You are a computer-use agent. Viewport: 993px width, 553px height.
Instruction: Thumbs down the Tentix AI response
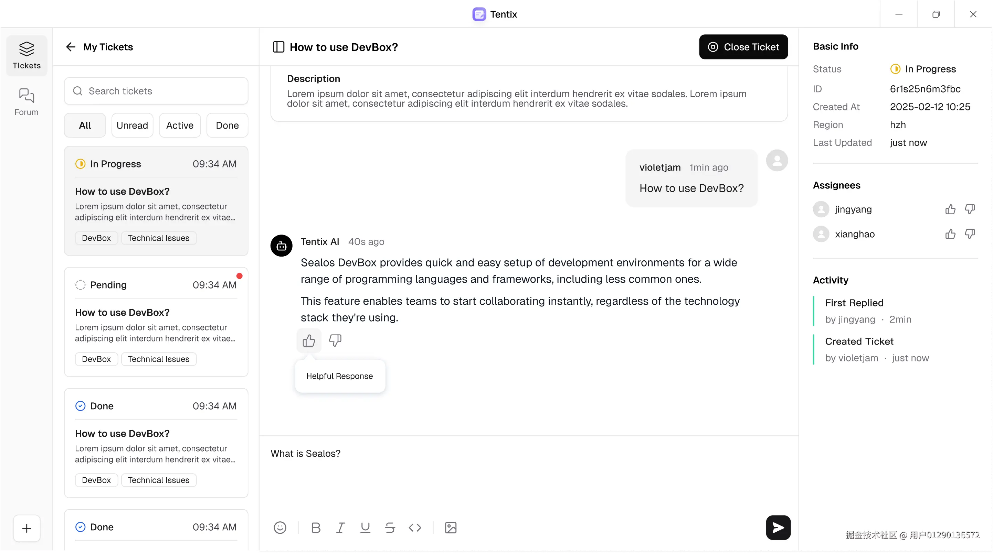point(335,340)
